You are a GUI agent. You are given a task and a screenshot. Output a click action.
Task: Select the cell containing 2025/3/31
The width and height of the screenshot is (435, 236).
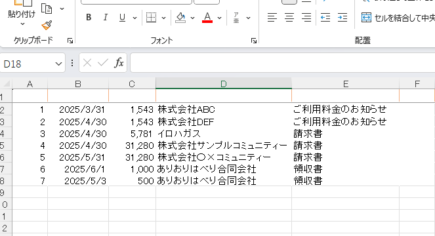(78, 109)
